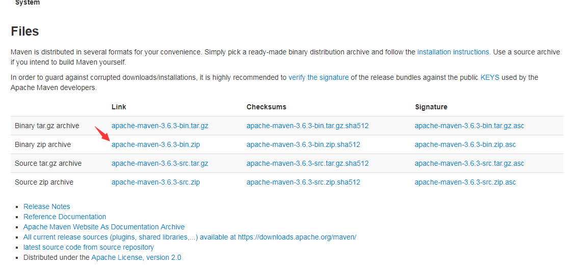Download apache-maven-3.6.3-bin.zip binary archive
565x269 pixels.
(x=155, y=144)
